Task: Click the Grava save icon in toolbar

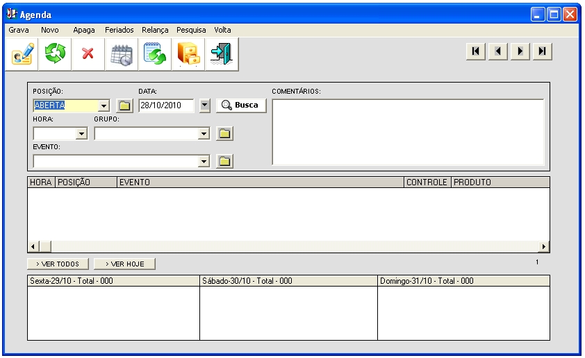Action: [x=22, y=54]
